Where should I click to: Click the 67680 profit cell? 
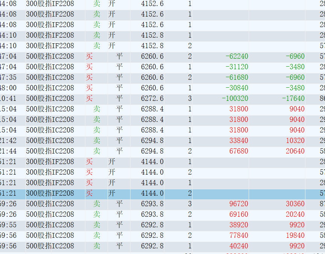pyautogui.click(x=238, y=151)
